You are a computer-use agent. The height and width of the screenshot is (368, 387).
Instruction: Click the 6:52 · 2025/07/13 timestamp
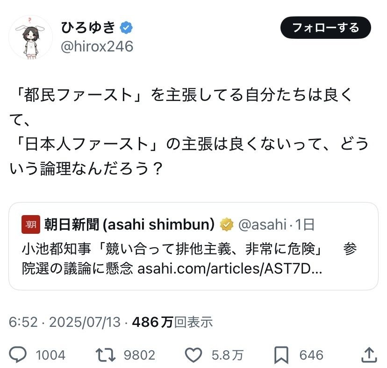64,322
